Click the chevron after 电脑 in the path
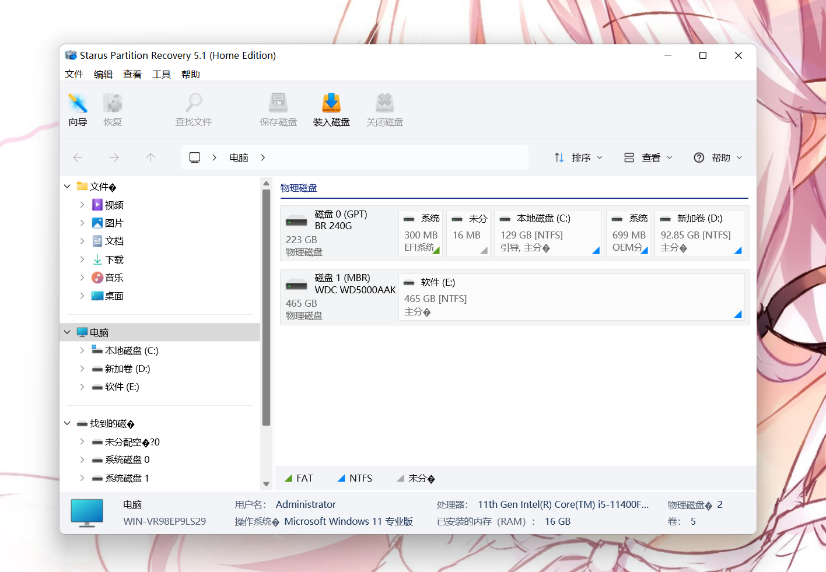The width and height of the screenshot is (826, 572). [263, 157]
